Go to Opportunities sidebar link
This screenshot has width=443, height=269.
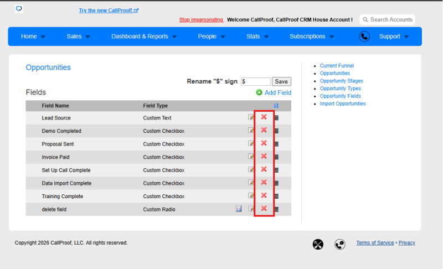[x=335, y=73]
